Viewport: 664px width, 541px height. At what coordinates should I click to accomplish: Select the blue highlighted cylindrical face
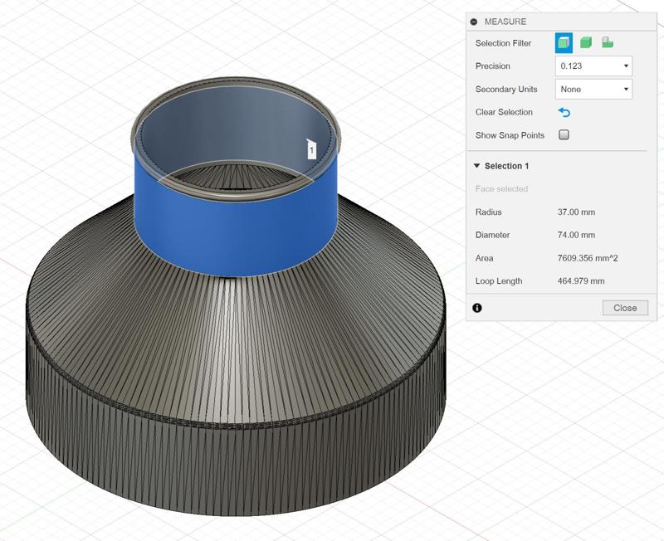tap(236, 237)
